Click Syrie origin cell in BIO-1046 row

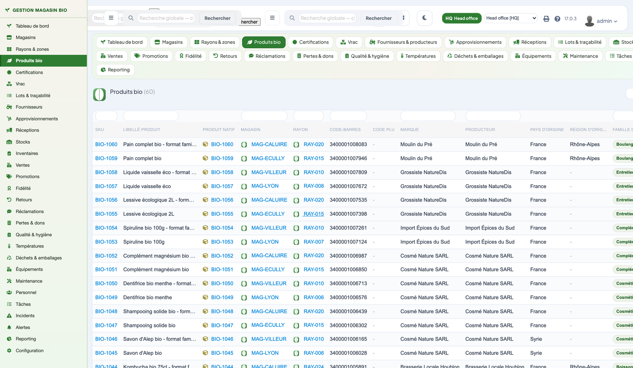click(x=536, y=339)
